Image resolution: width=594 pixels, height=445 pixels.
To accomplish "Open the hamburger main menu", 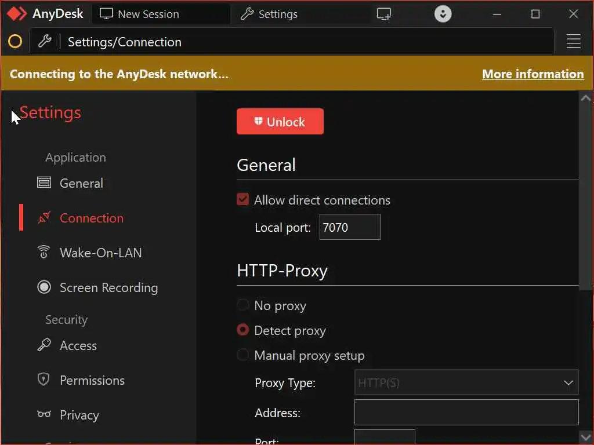I will 573,41.
